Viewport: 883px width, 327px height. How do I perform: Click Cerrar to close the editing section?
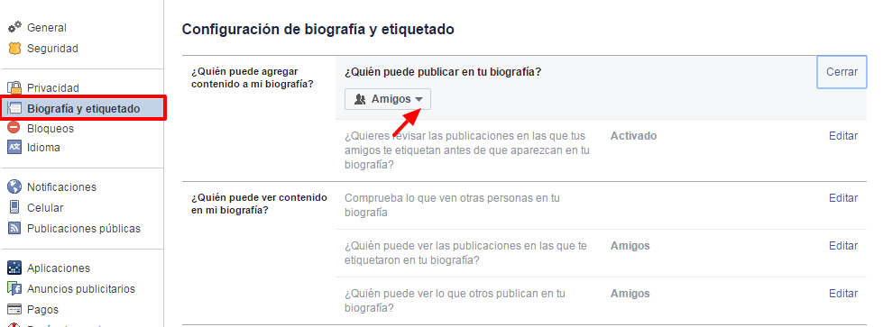click(842, 72)
